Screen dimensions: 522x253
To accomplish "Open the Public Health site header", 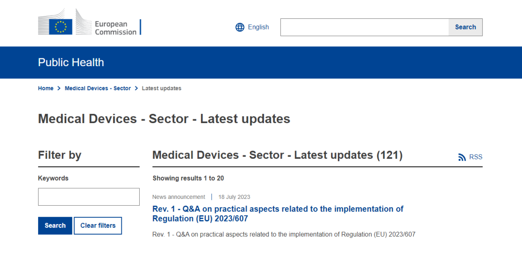I will point(71,62).
